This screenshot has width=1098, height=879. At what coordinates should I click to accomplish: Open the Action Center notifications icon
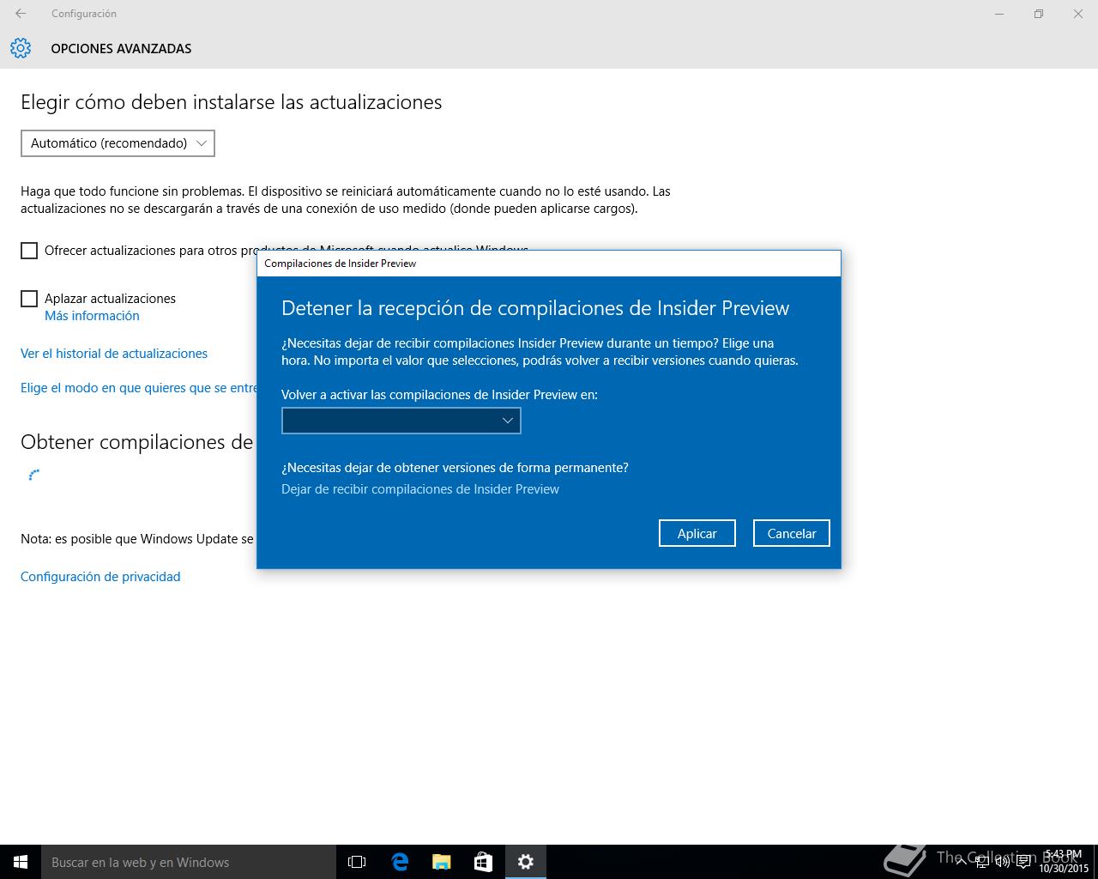coord(1023,862)
